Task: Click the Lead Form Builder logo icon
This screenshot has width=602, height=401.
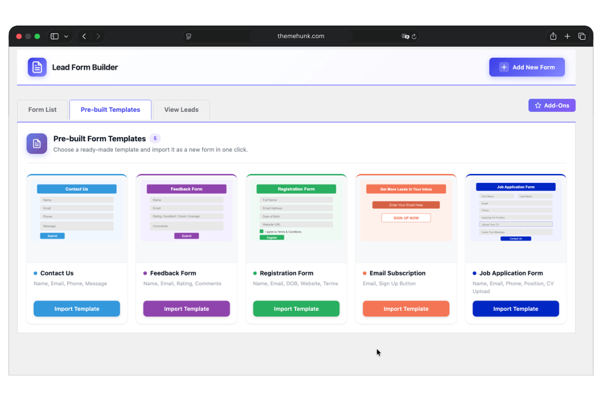Action: click(x=37, y=67)
